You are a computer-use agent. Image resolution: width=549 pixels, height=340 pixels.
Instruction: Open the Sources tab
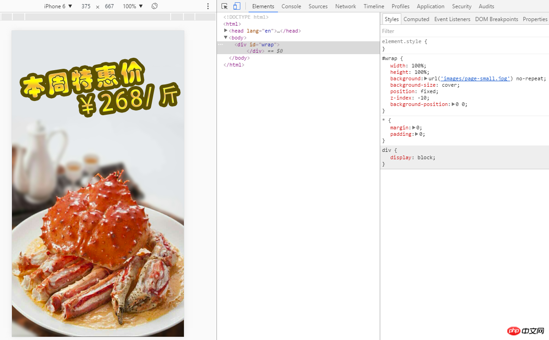coord(318,6)
